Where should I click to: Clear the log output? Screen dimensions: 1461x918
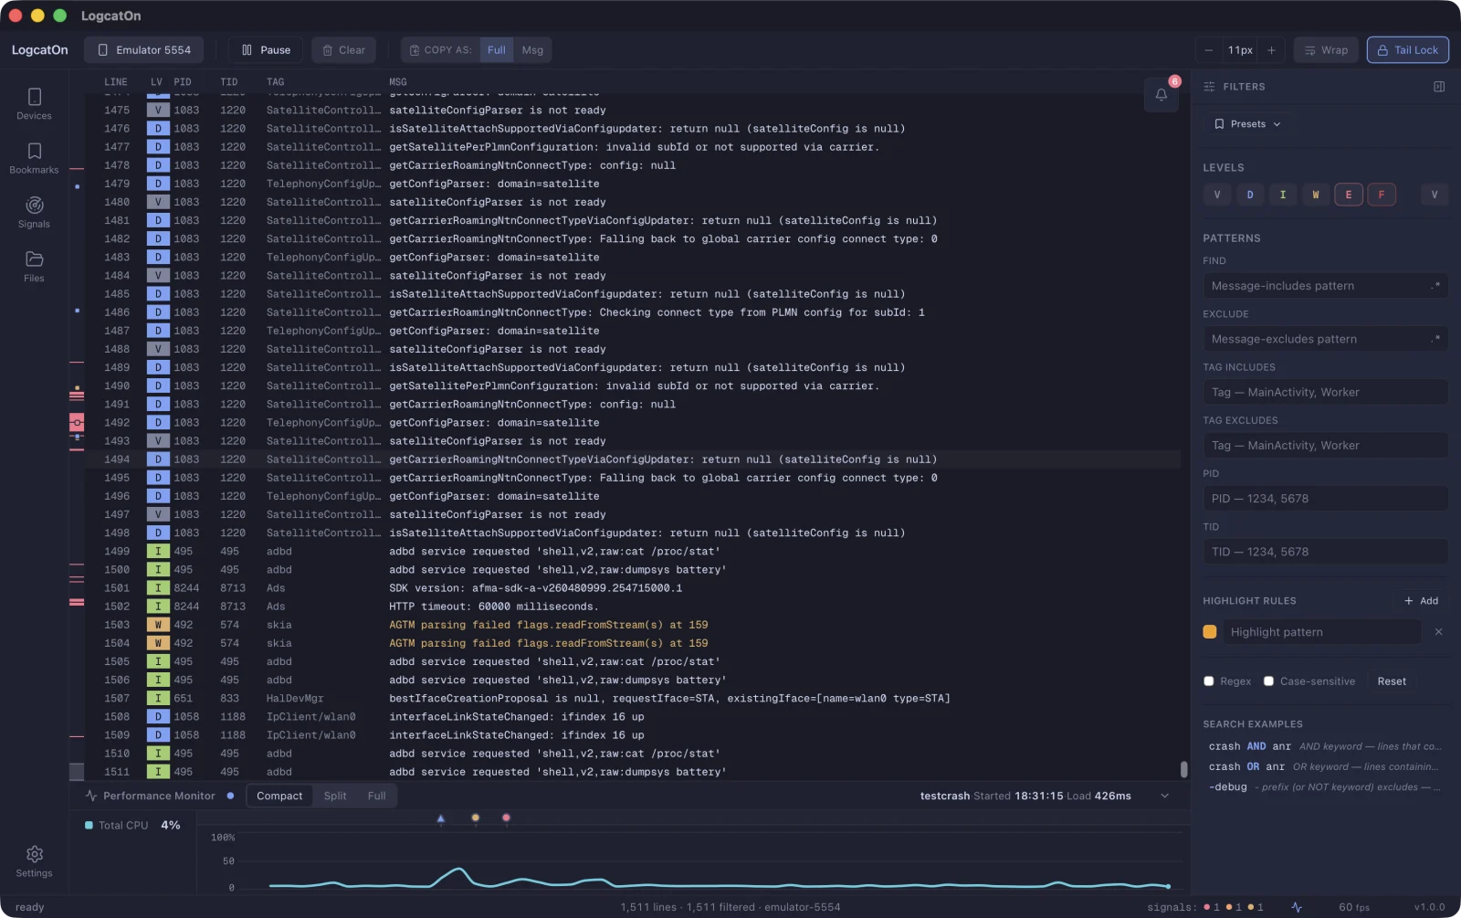point(344,50)
